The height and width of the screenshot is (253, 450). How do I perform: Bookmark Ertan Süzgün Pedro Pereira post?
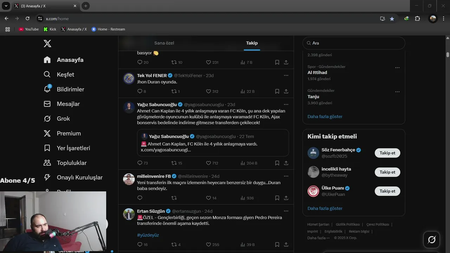(277, 245)
